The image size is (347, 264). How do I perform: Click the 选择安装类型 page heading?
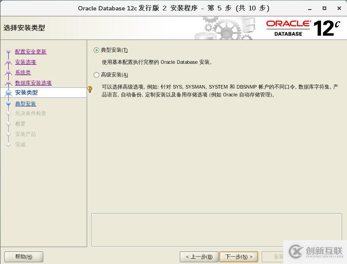point(24,28)
